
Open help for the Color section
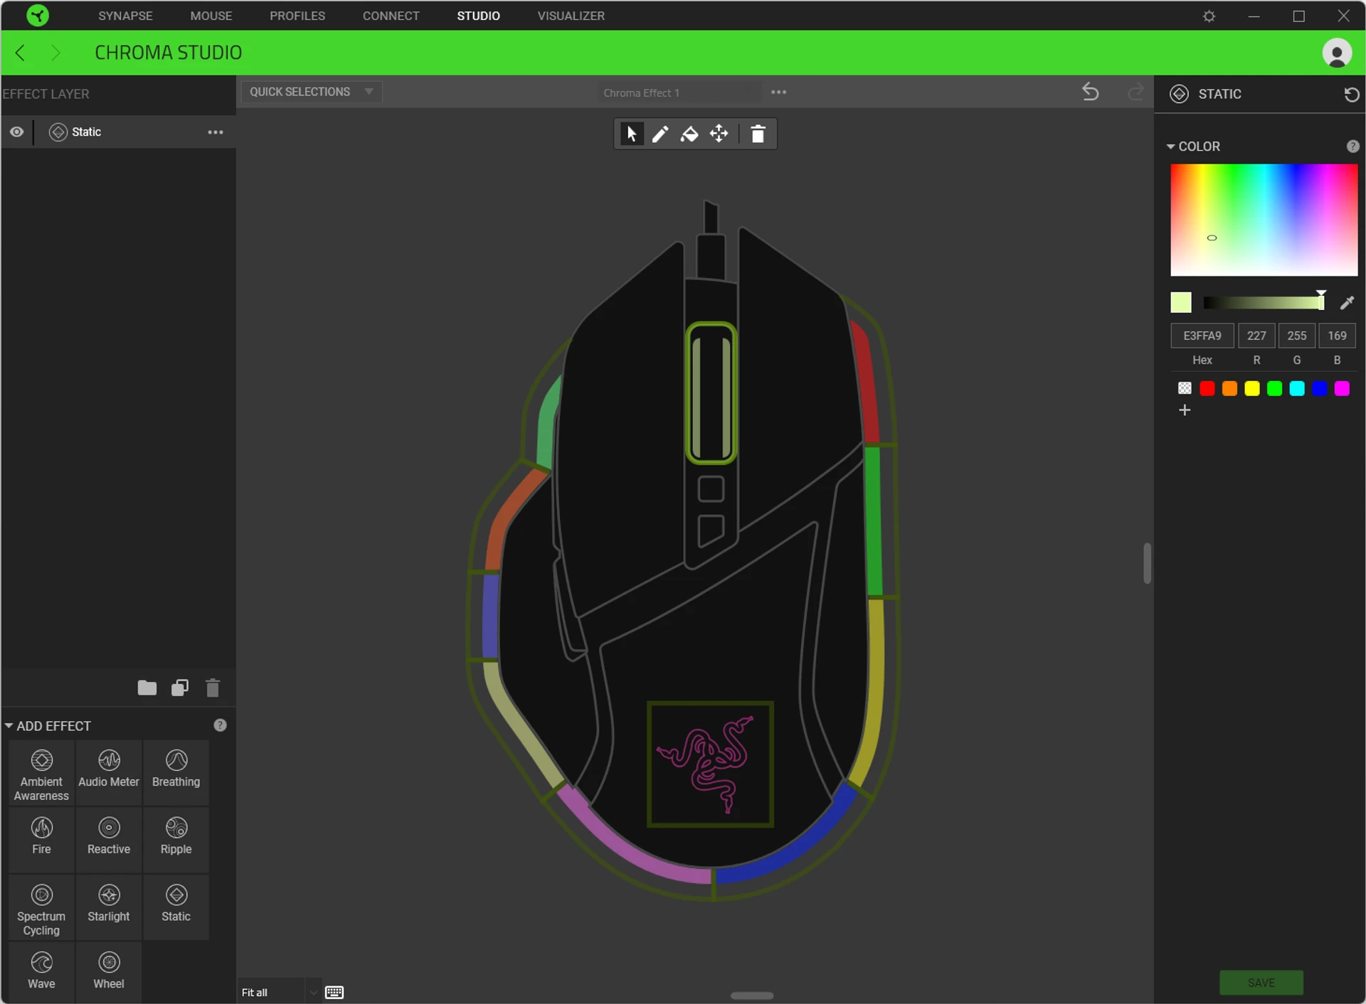[x=1352, y=146]
